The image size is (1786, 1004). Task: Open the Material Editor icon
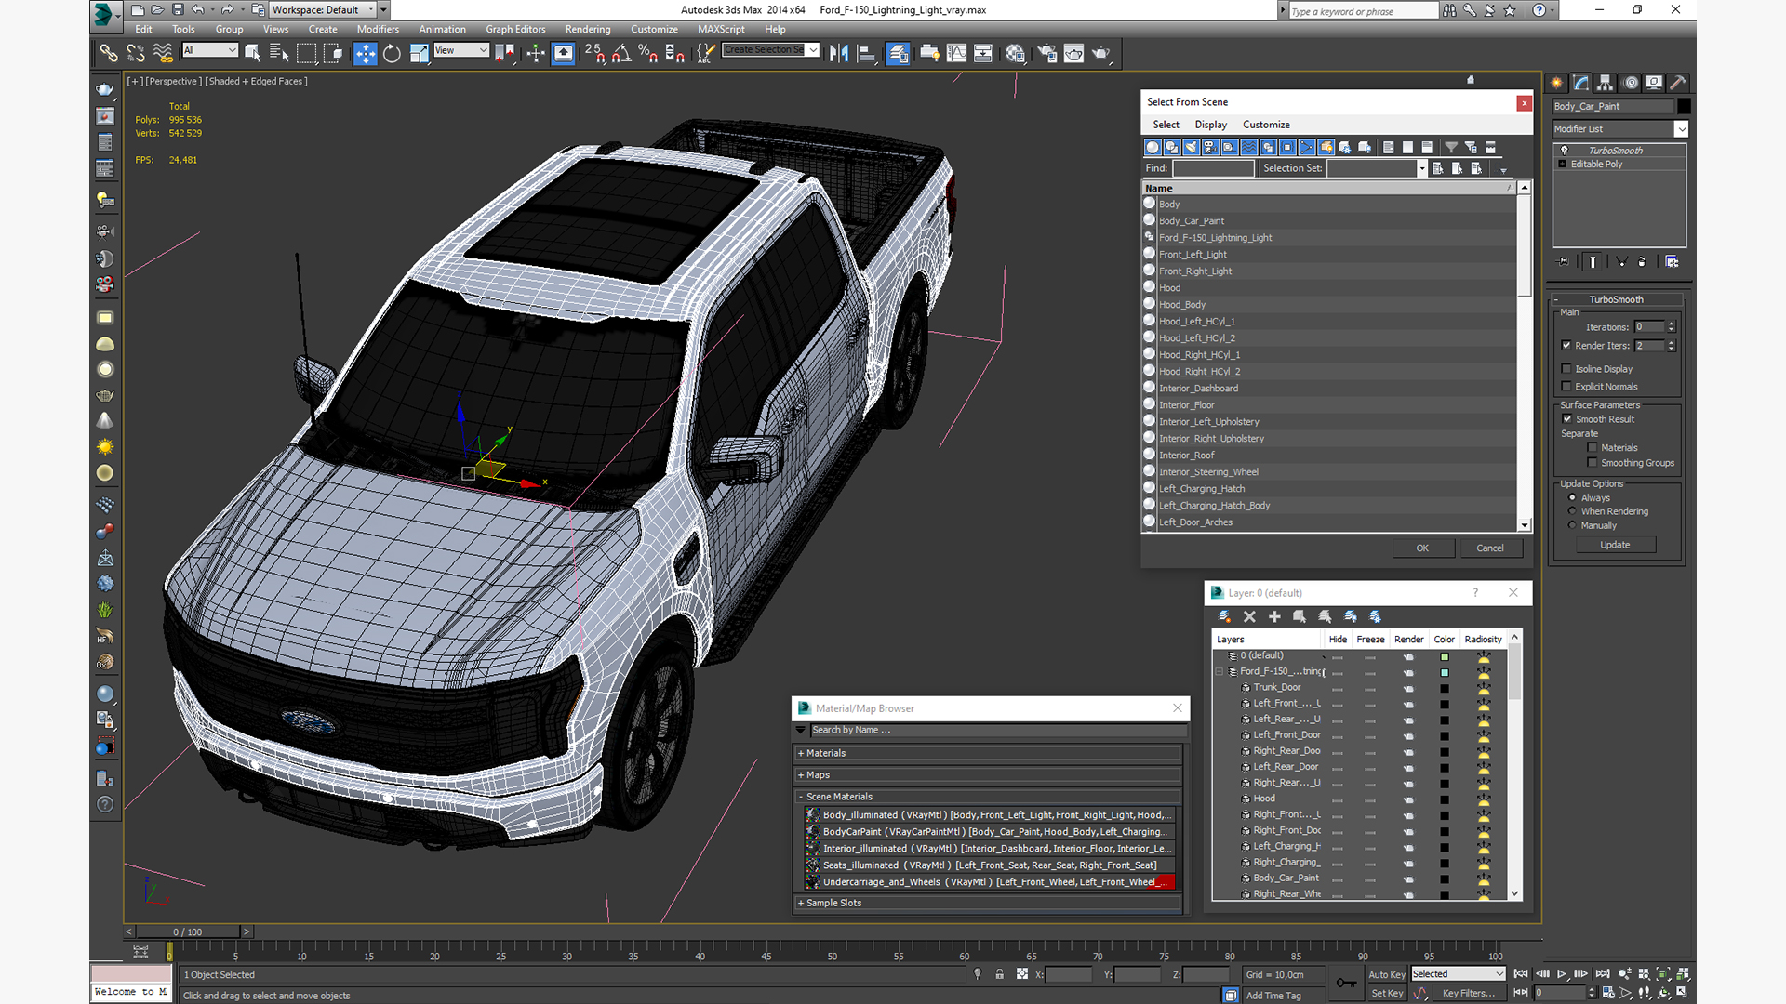pos(1015,54)
